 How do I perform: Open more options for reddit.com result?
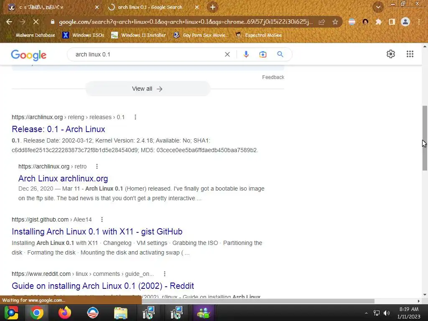[x=164, y=274]
